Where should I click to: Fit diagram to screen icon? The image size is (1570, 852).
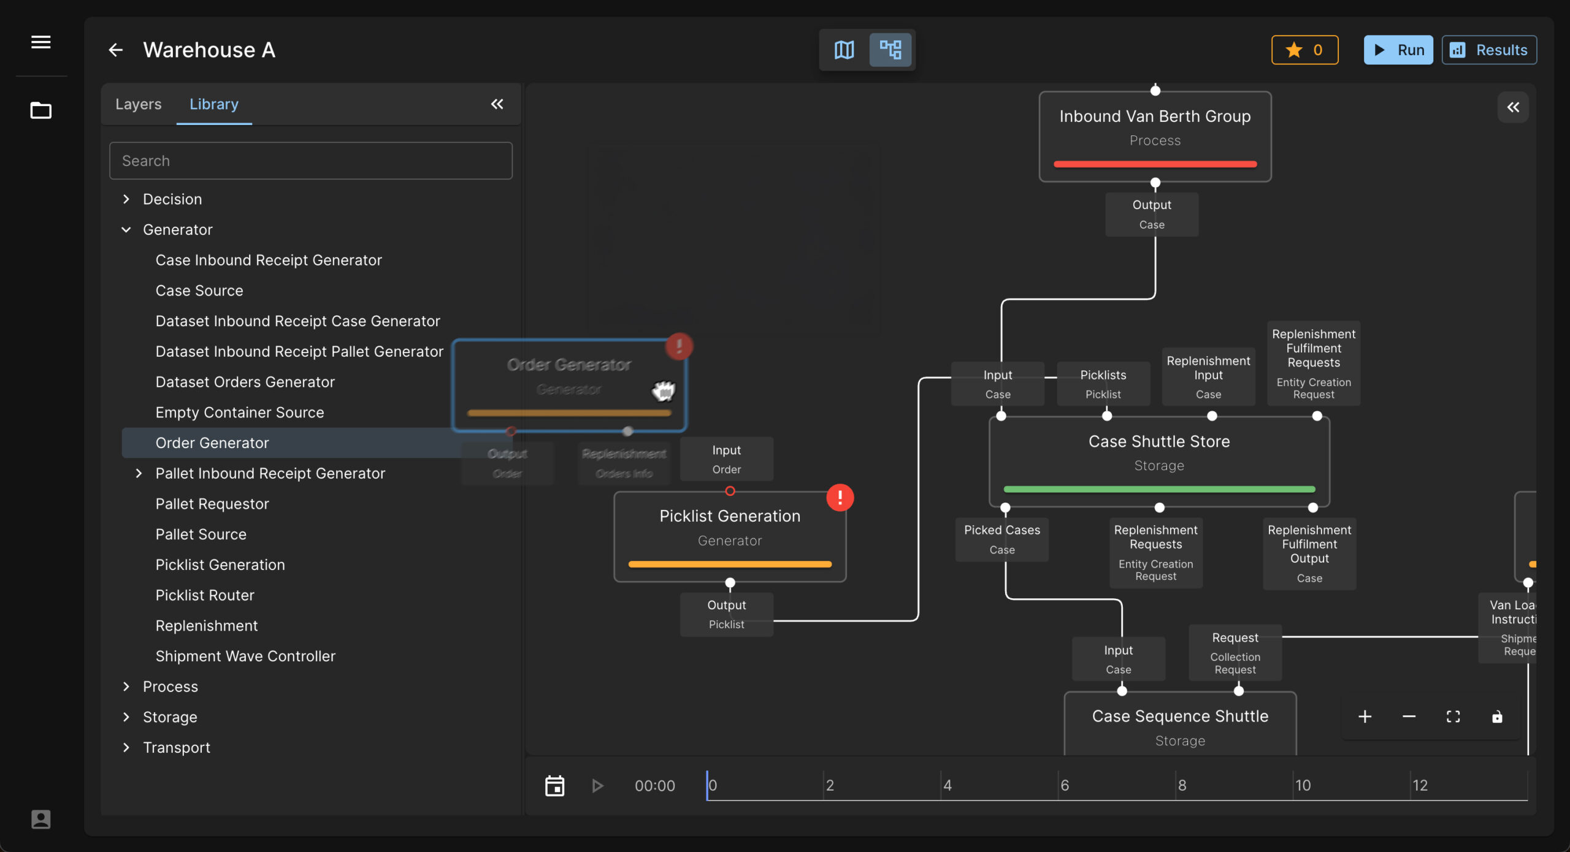coord(1453,717)
